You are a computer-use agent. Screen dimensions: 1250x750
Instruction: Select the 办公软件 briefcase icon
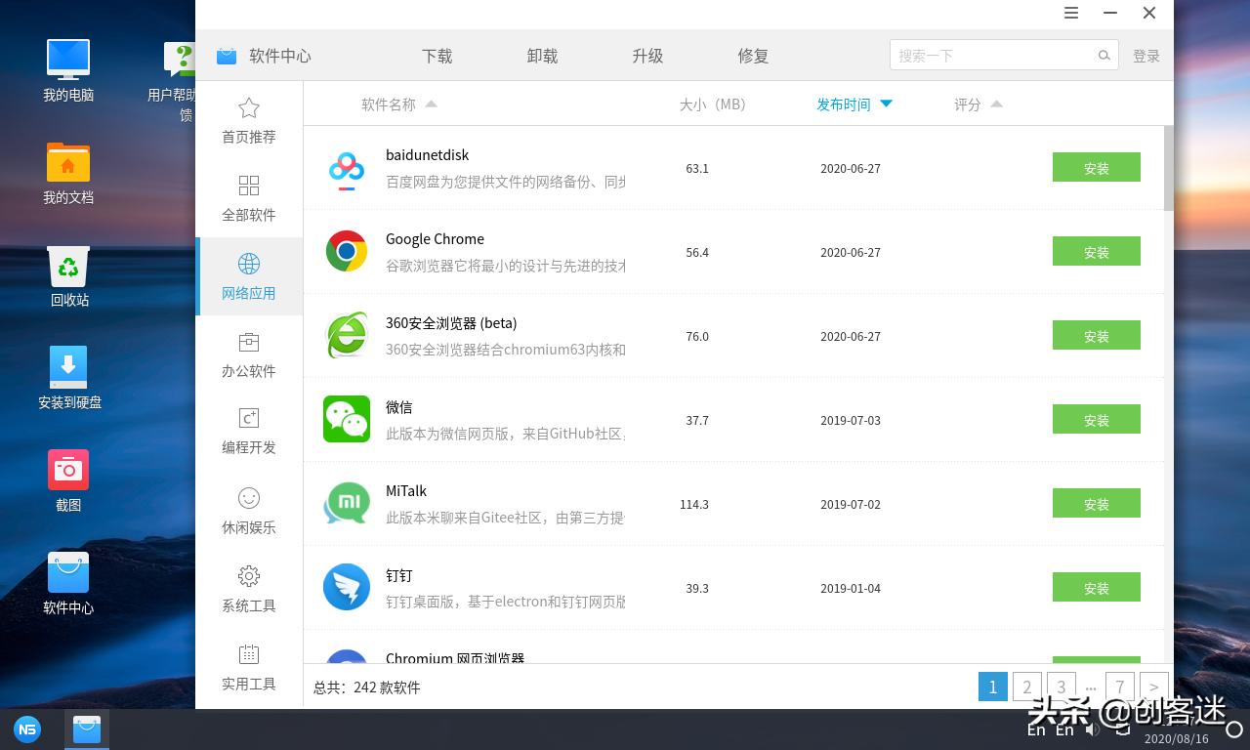coord(249,342)
